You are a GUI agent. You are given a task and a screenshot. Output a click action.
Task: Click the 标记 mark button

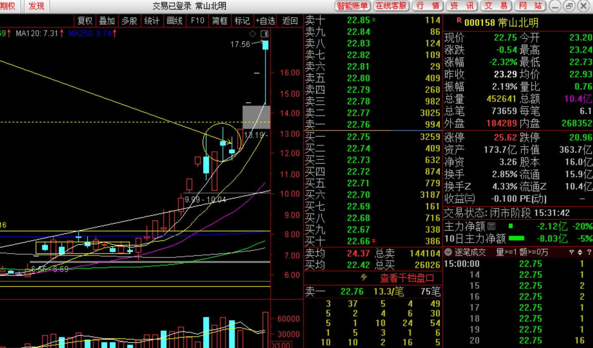point(242,21)
